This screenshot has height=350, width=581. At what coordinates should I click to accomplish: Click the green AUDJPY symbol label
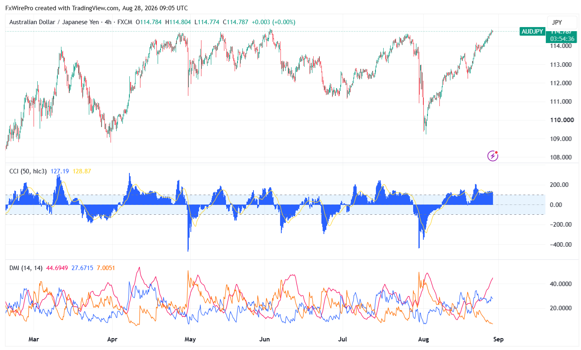click(x=532, y=32)
